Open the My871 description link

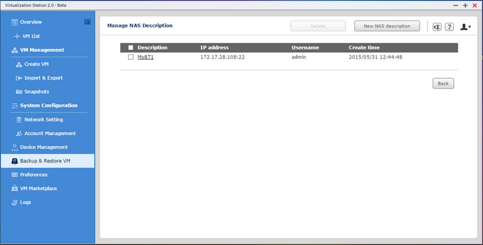click(146, 57)
